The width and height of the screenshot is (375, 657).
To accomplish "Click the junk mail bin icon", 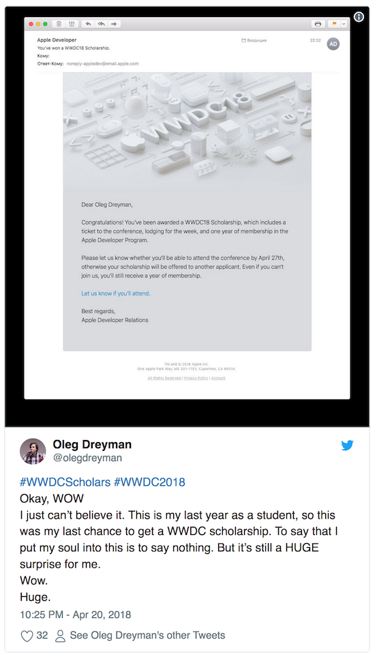I will click(72, 24).
